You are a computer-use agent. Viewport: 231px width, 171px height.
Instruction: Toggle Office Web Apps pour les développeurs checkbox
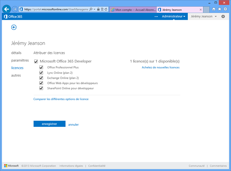41,83
